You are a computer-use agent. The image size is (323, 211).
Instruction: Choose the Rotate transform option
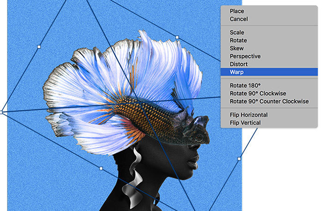(x=269, y=40)
